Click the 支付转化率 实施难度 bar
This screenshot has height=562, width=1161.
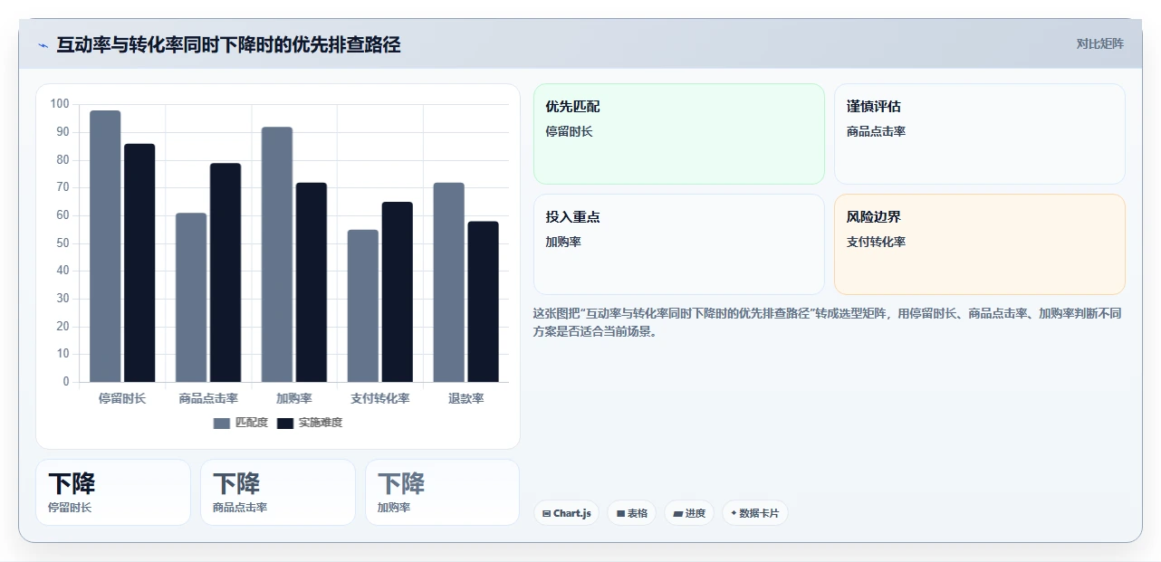[398, 291]
